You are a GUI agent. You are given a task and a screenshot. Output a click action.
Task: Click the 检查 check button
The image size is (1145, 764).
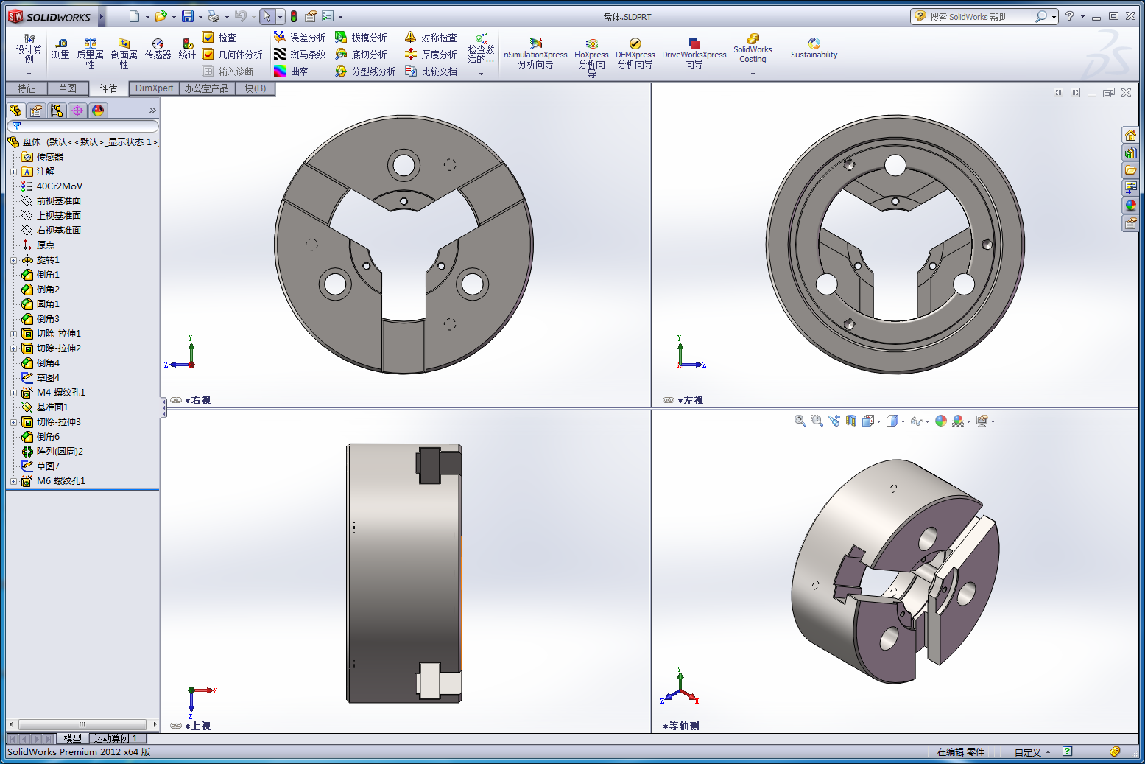pyautogui.click(x=219, y=38)
